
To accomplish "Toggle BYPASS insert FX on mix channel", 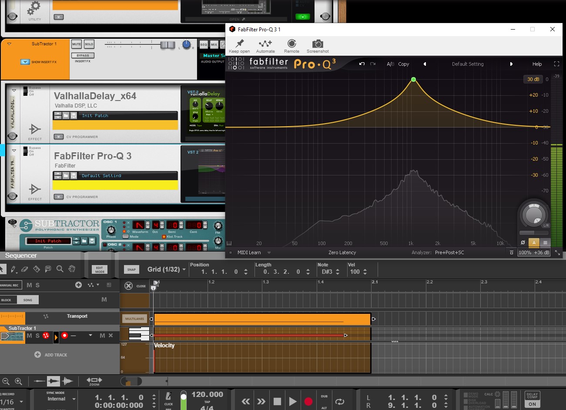I will coord(83,55).
